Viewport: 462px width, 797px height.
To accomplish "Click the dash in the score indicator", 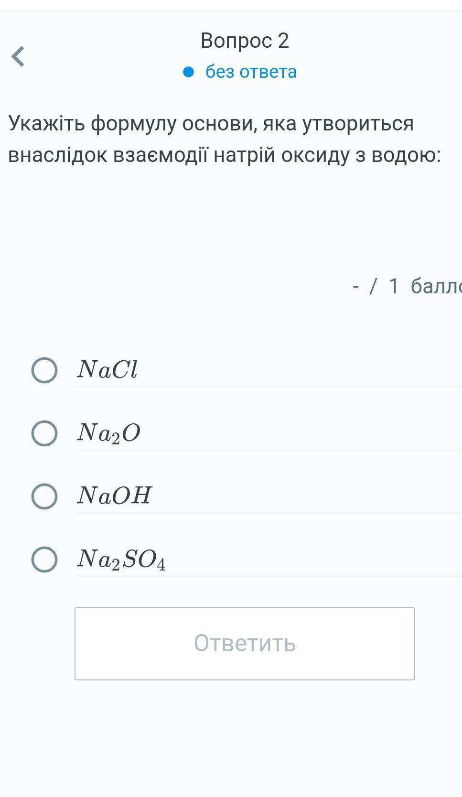I will point(355,287).
